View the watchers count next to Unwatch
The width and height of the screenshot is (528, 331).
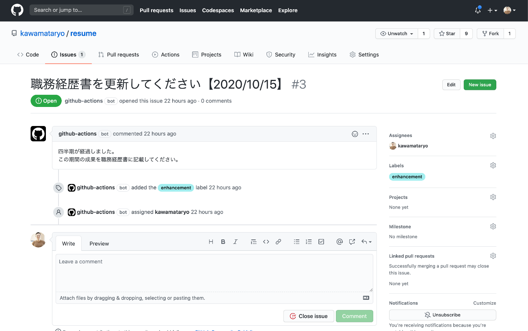click(x=424, y=34)
